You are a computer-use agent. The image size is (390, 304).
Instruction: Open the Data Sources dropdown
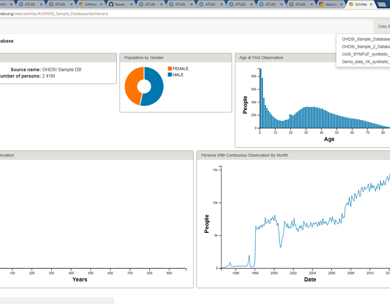(x=382, y=26)
